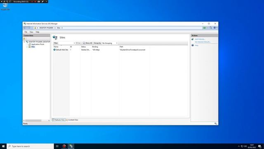Select Application Pools in the Connections tree
The image size is (264, 149).
tap(38, 44)
